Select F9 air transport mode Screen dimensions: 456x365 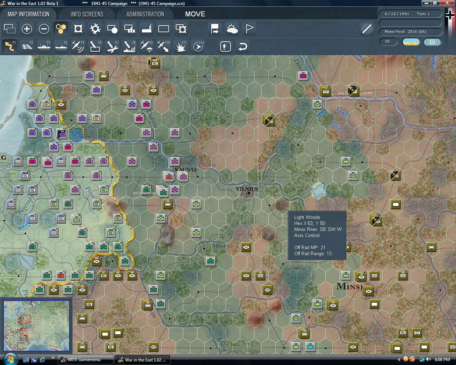[x=146, y=46]
